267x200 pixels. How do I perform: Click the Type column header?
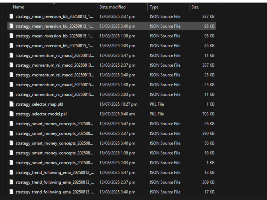154,7
